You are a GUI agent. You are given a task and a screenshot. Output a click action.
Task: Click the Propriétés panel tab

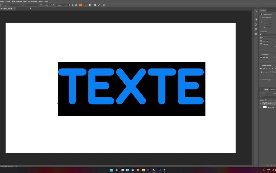pos(263,10)
